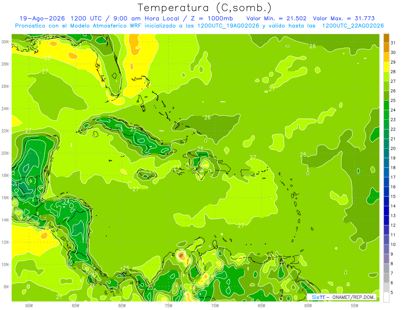Click the "60W" longitude axis label
The image size is (402, 310).
click(308, 306)
